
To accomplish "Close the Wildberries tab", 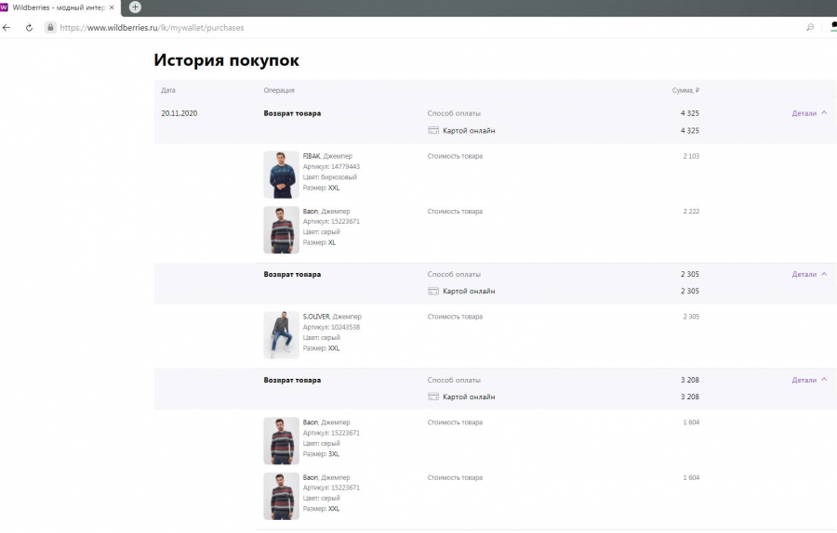I will pos(112,7).
